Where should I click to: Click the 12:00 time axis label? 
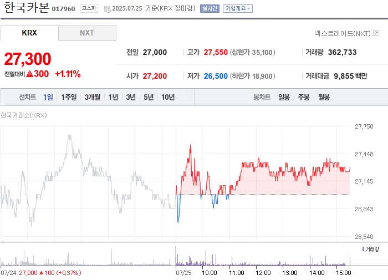263,273
